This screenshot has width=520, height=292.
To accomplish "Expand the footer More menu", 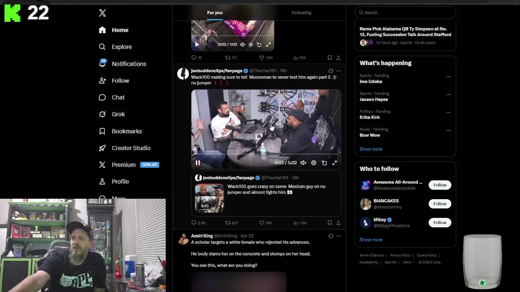I will (x=408, y=262).
